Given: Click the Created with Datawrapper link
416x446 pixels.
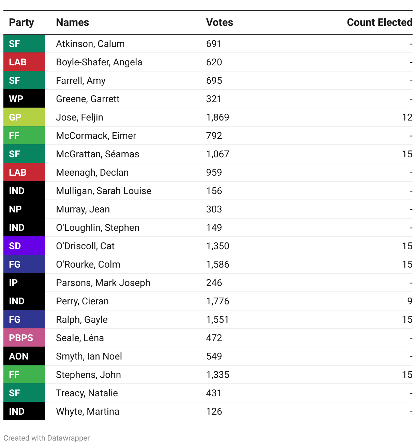Looking at the screenshot, I should (47, 438).
